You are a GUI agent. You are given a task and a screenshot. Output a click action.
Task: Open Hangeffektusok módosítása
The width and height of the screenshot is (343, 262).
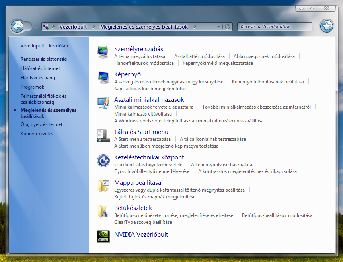(144, 63)
